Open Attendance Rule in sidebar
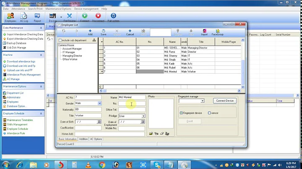This screenshot has height=169, width=302. click(x=16, y=133)
